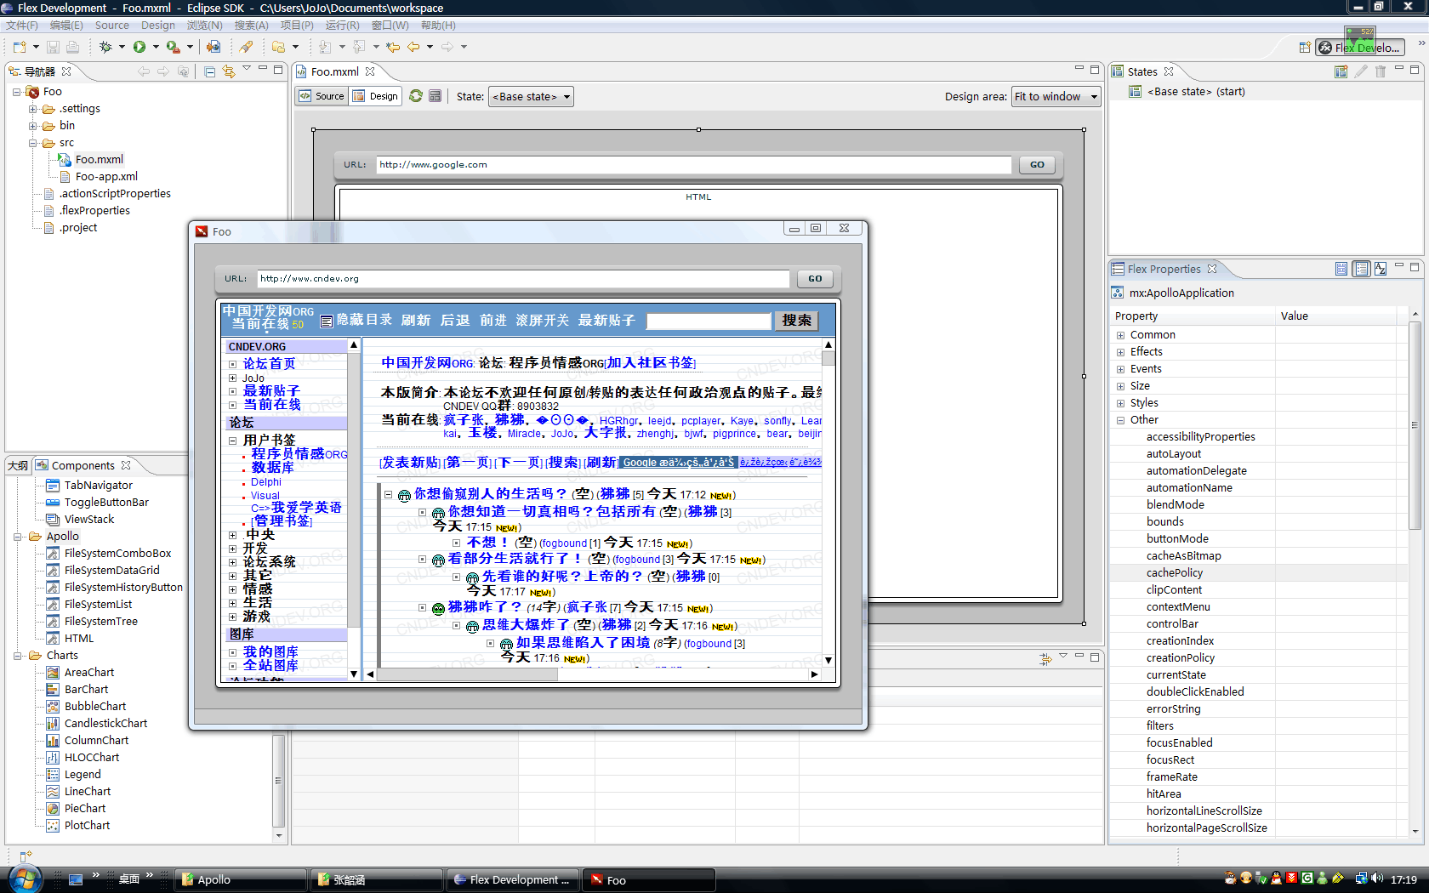Click Link with Editor in the navigator panel

pos(228,71)
